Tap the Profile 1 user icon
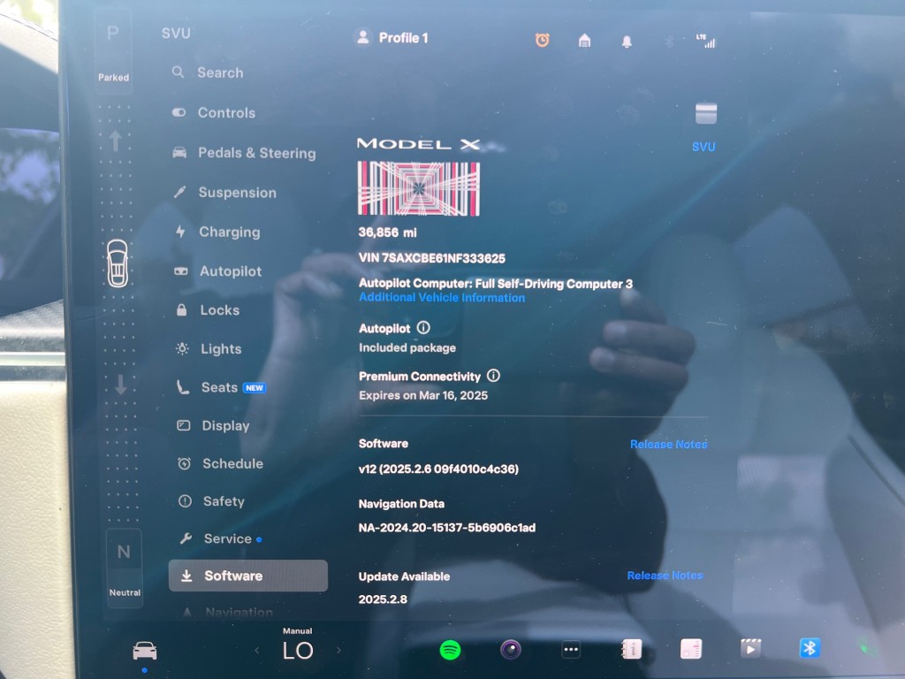This screenshot has height=679, width=905. 363,38
